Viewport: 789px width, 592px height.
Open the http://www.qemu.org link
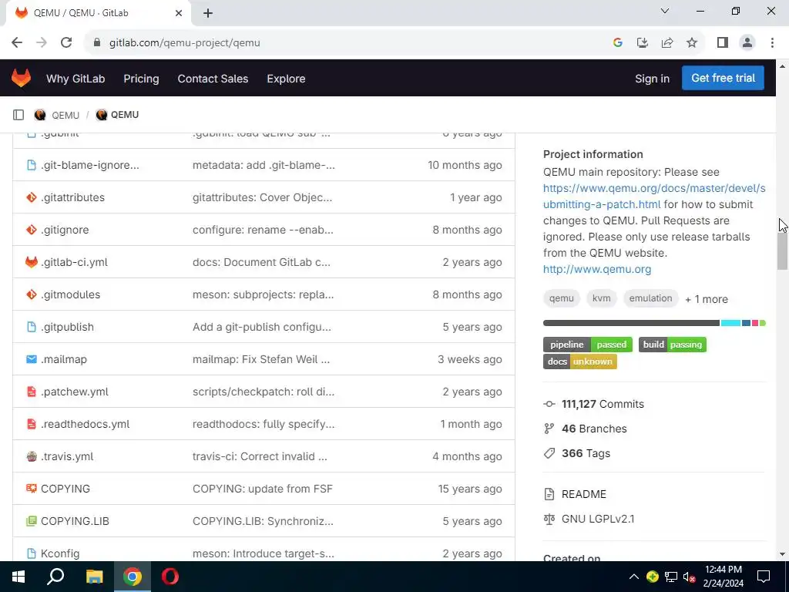point(597,269)
